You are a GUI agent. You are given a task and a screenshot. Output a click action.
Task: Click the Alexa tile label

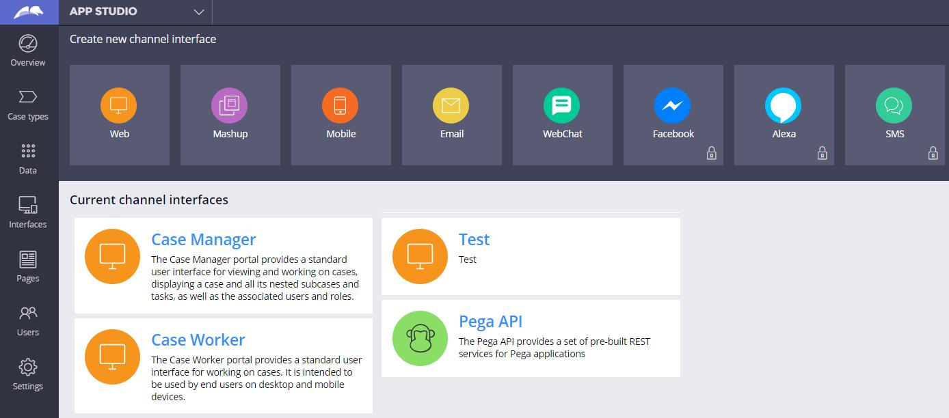(784, 134)
